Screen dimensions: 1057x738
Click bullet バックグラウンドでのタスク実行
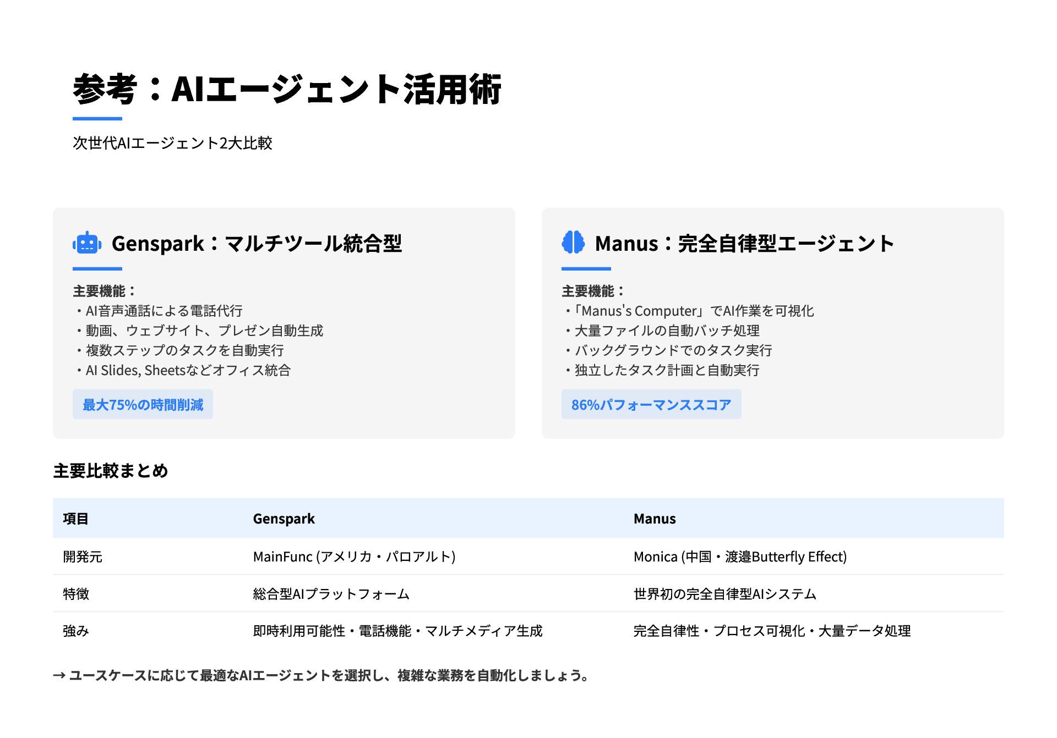click(x=667, y=350)
